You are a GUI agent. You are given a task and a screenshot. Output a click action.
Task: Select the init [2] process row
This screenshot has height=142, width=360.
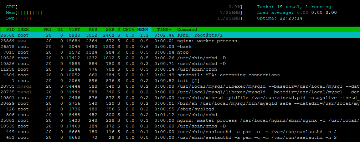tap(180, 81)
